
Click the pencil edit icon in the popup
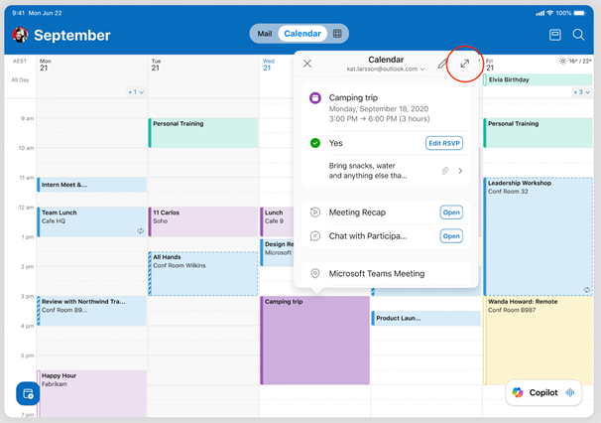point(443,64)
